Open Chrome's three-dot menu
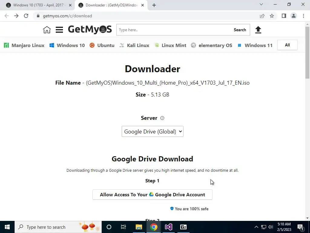The width and height of the screenshot is (310, 233). click(303, 16)
